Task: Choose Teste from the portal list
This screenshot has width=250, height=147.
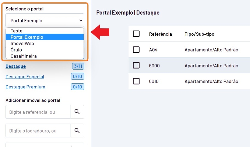Action: click(17, 31)
